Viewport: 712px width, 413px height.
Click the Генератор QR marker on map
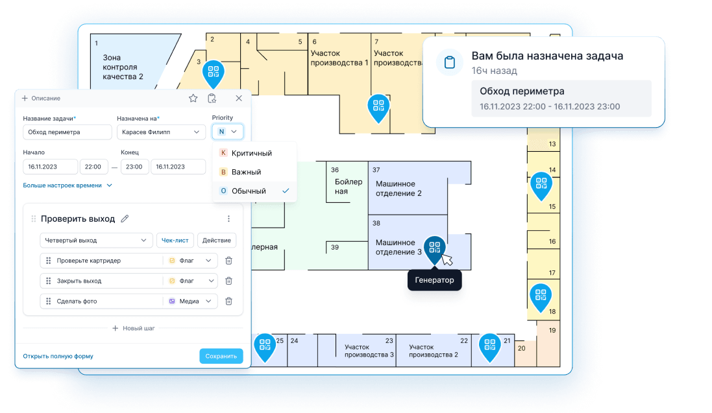[x=434, y=248]
